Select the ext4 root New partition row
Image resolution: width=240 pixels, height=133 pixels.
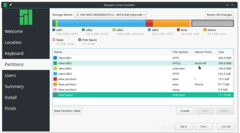pyautogui.click(x=143, y=79)
